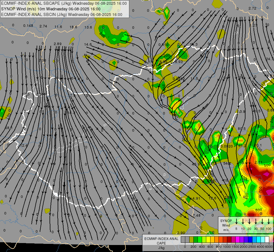Click the 58.1 value on the map

point(9,128)
